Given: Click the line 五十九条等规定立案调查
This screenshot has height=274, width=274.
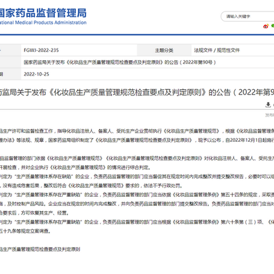Looking at the screenshot, I should pyautogui.click(x=25, y=231).
